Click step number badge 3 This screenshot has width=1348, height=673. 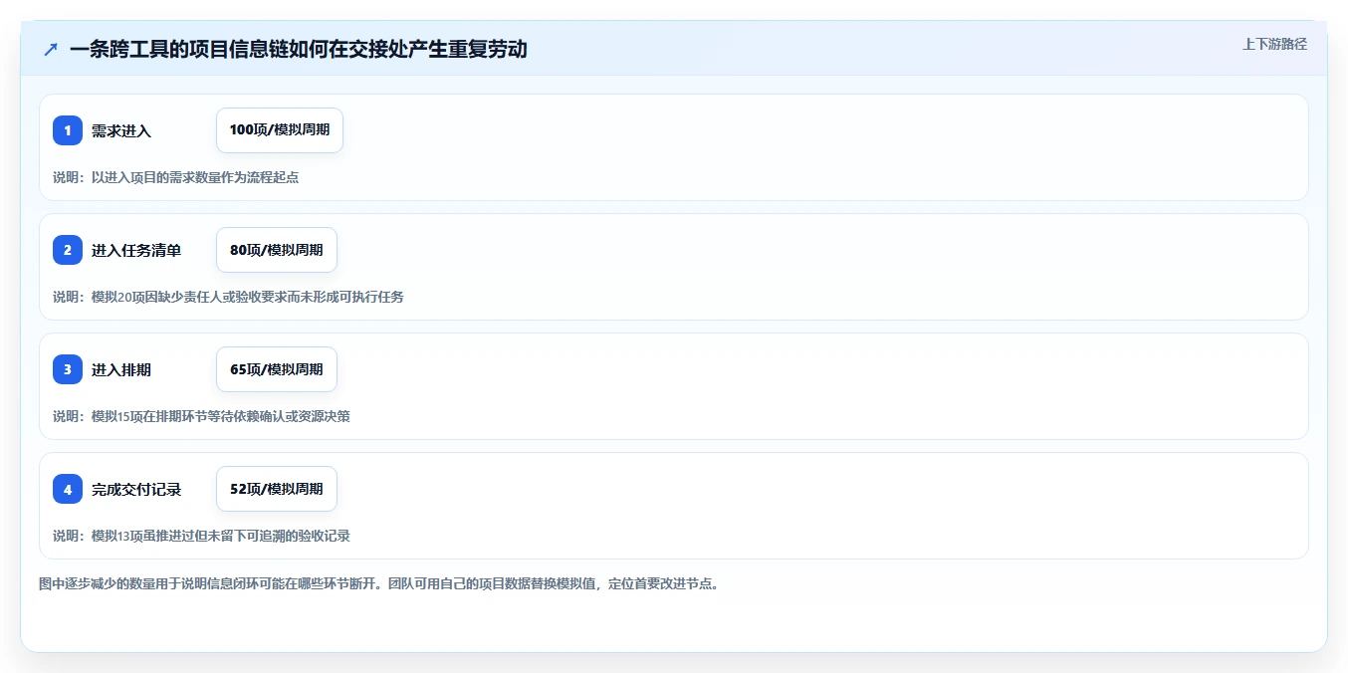tap(68, 369)
